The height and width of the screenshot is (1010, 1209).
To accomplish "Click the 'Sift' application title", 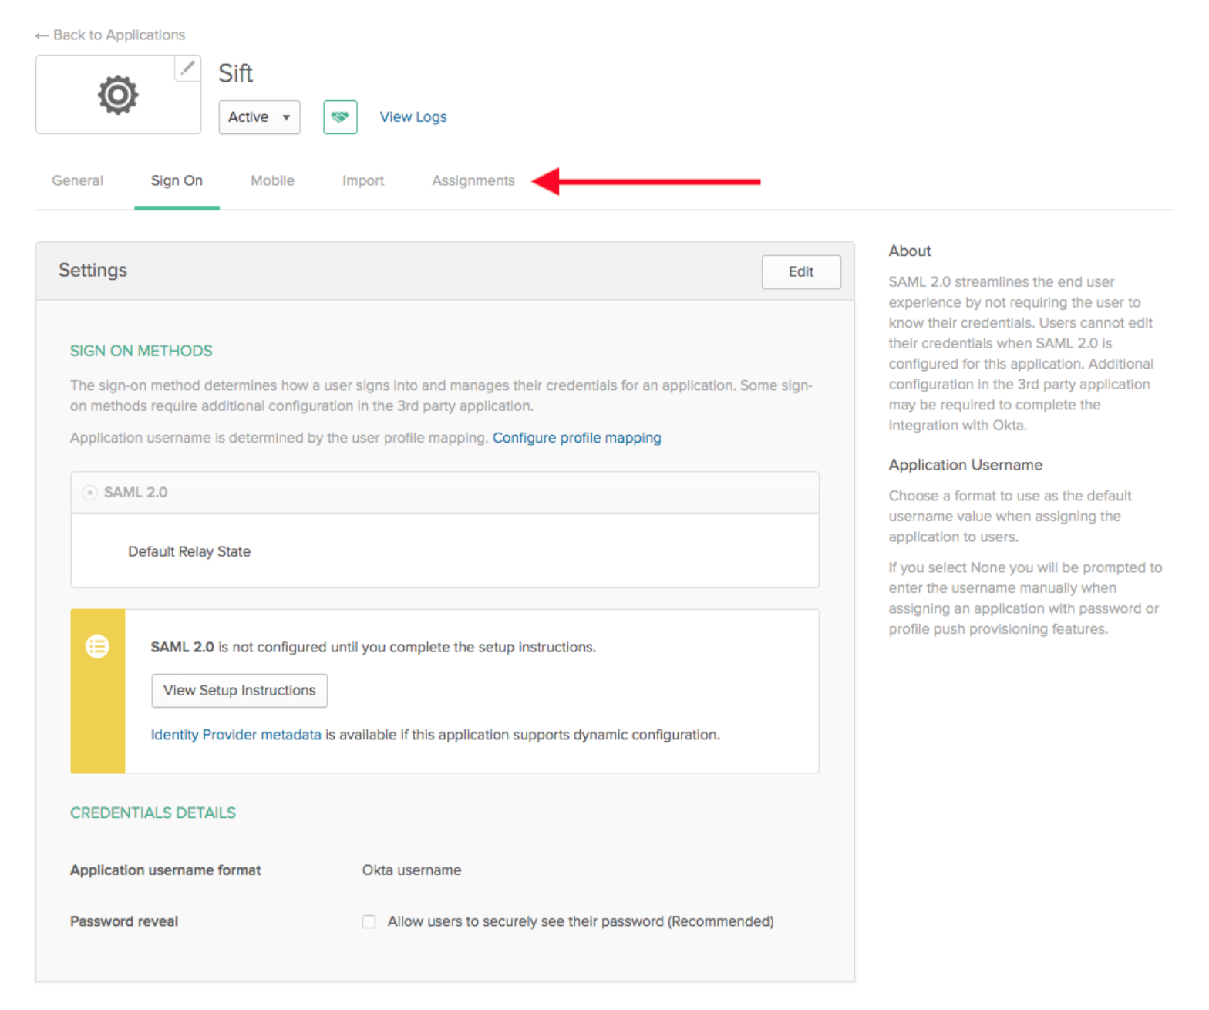I will [235, 73].
